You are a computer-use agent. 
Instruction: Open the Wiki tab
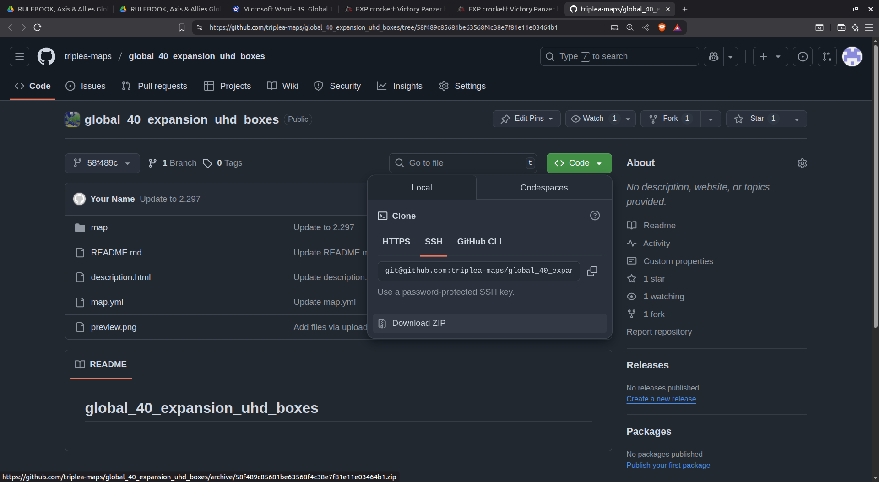point(282,86)
